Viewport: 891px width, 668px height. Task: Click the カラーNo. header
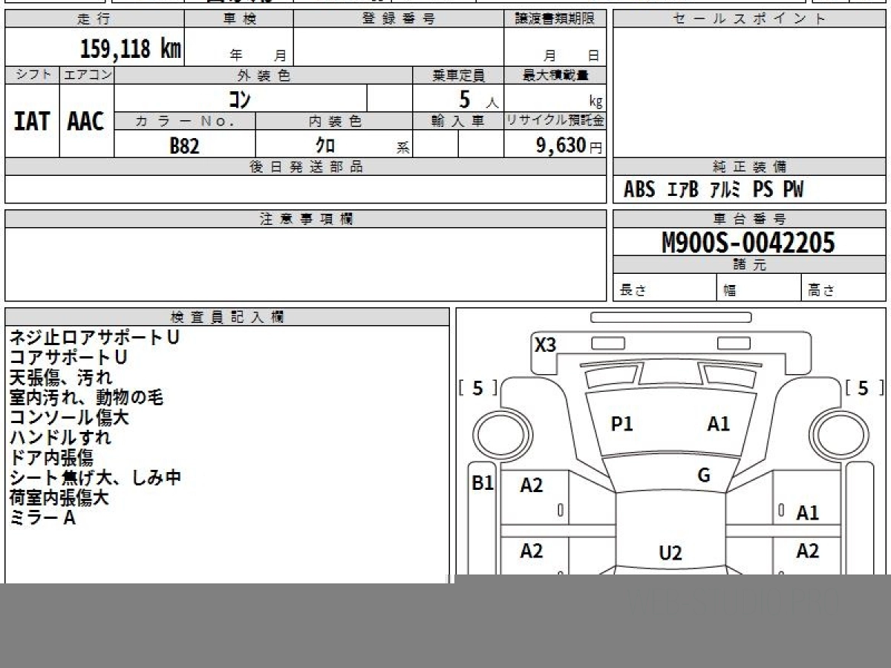click(185, 122)
